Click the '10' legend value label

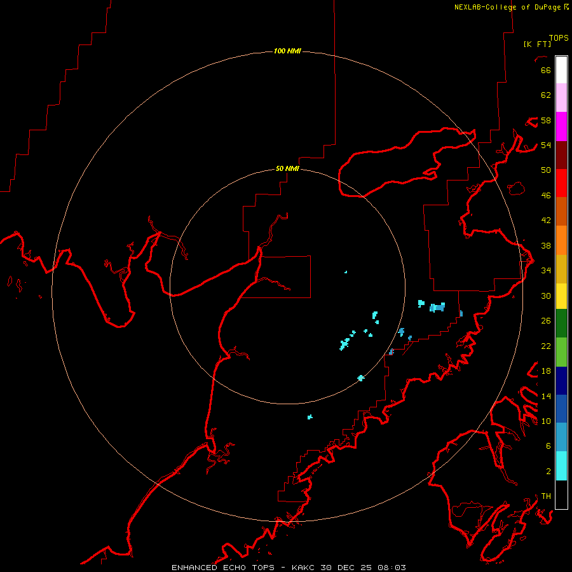[546, 421]
